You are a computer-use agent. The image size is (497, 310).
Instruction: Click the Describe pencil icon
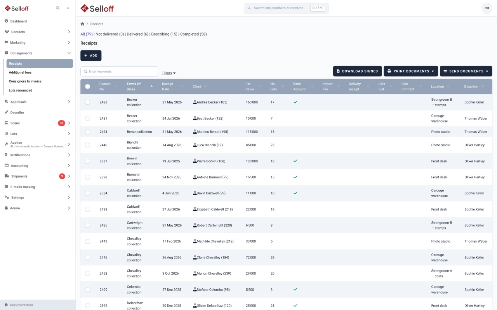pos(7,112)
